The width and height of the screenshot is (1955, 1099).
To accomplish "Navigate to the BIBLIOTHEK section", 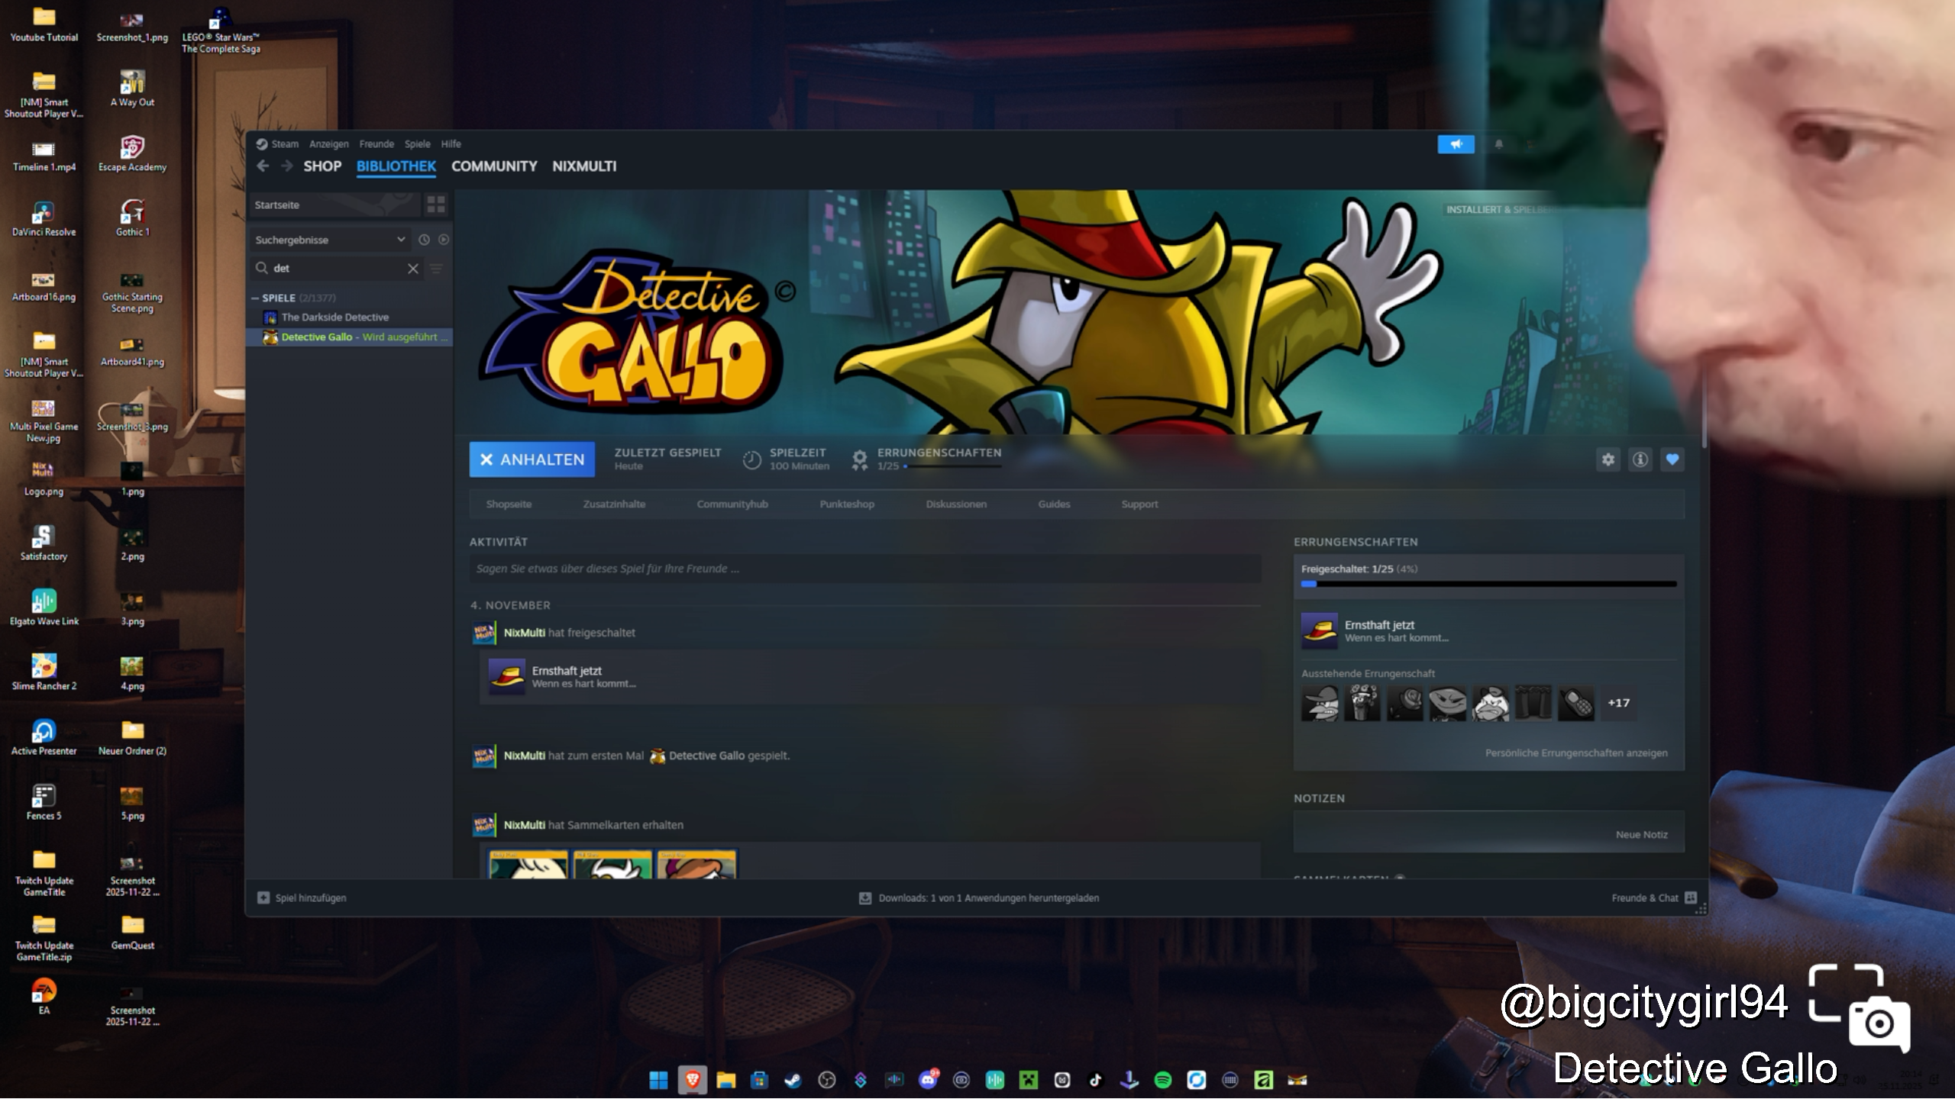I will pos(396,166).
